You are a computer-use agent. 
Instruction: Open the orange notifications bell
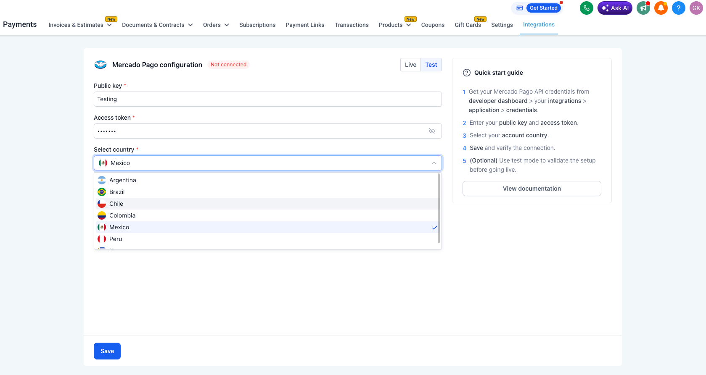[x=661, y=8]
